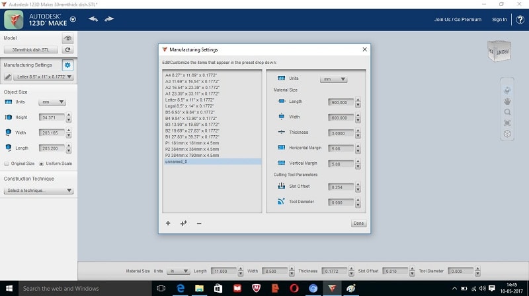The width and height of the screenshot is (529, 296).
Task: Open the Windows Start menu
Action: click(9, 288)
